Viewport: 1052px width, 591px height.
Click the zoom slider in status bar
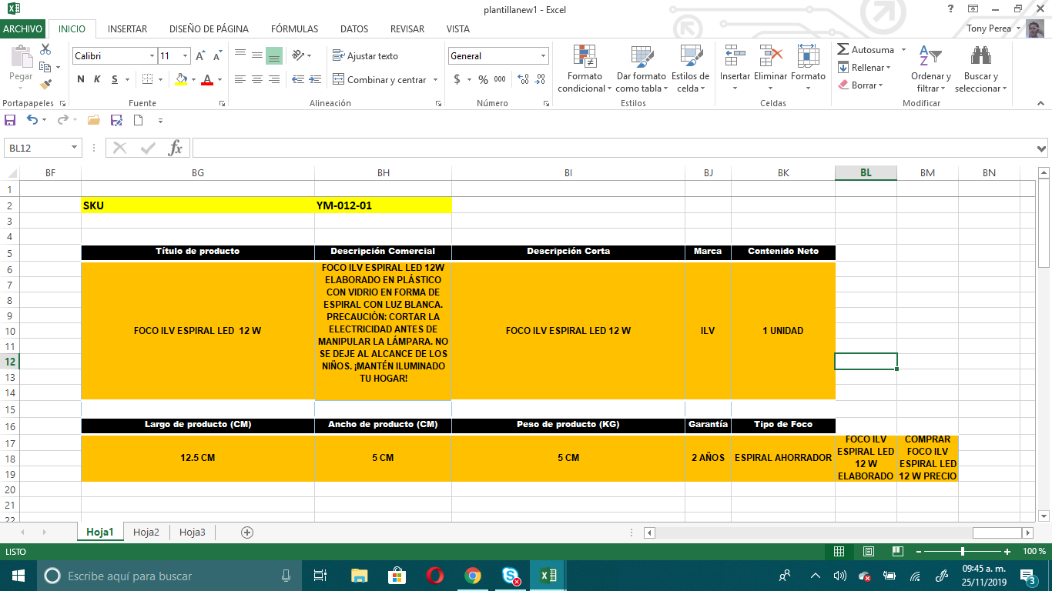[963, 552]
